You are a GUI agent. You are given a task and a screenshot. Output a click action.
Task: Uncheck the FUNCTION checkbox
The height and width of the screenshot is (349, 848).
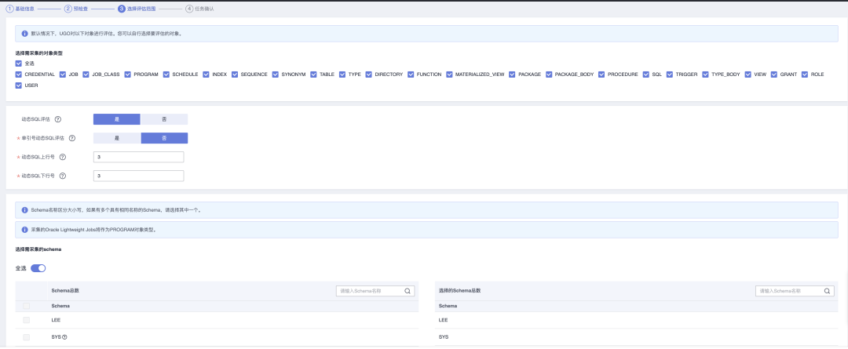click(411, 75)
